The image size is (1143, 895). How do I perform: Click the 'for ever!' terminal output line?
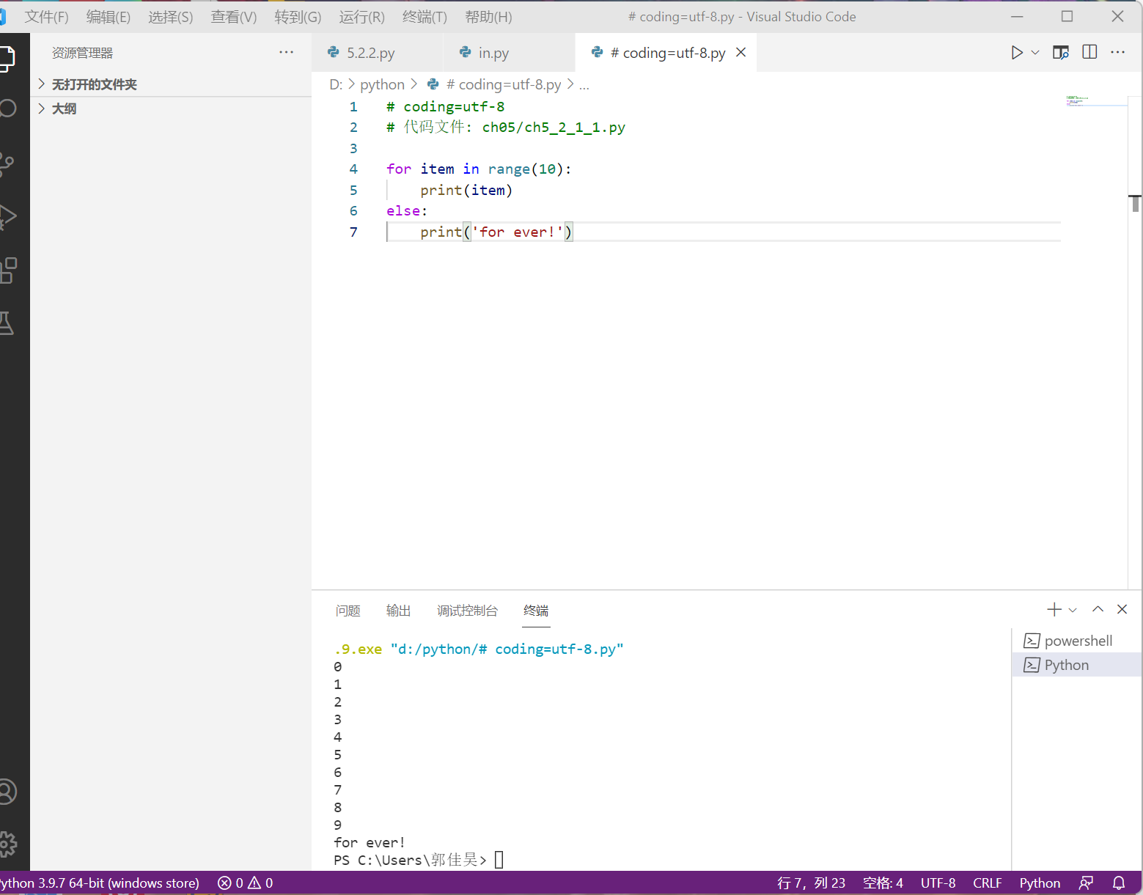pos(370,842)
